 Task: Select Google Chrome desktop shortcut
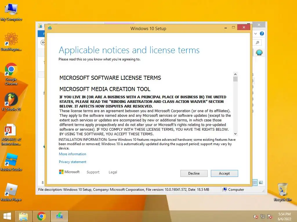11,74
